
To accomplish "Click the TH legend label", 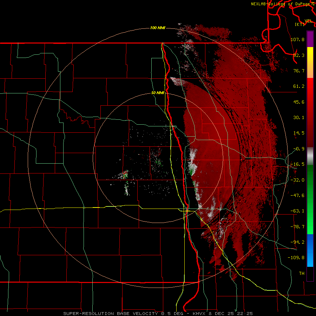I will point(302,274).
